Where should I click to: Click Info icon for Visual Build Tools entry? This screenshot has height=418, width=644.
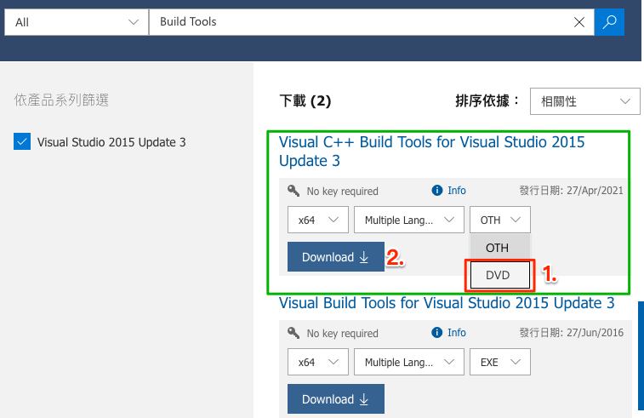pos(437,333)
